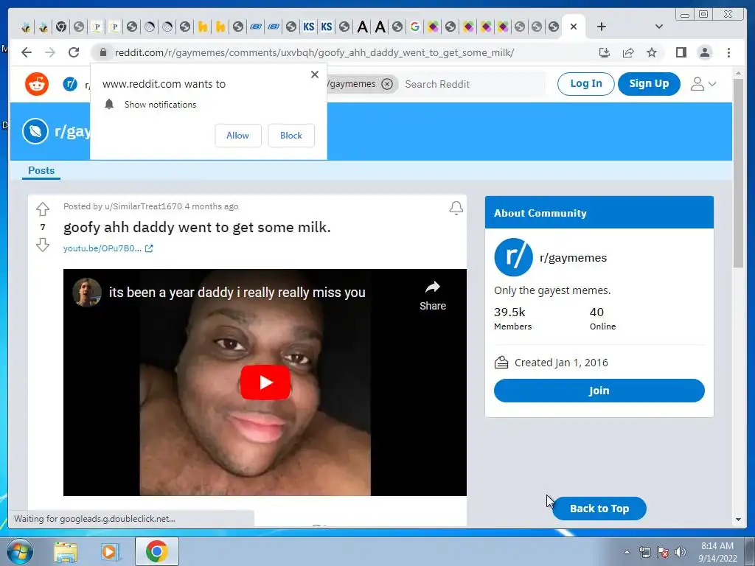
Task: Click the r/gaymemes banner community icon
Action: click(35, 131)
